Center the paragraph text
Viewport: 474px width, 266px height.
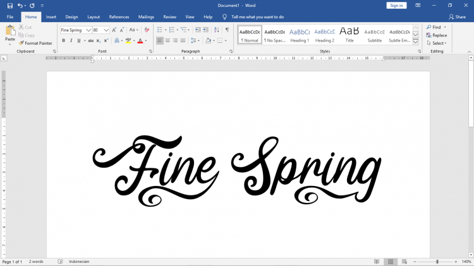pyautogui.click(x=167, y=40)
